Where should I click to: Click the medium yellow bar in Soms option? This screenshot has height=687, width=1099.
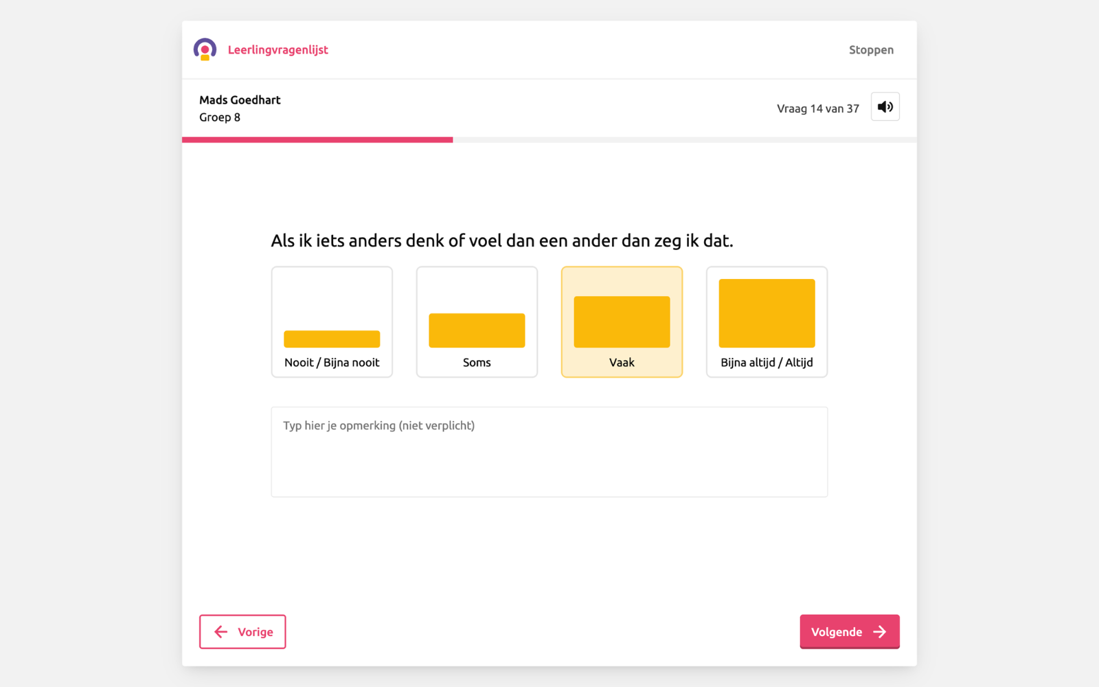point(477,330)
